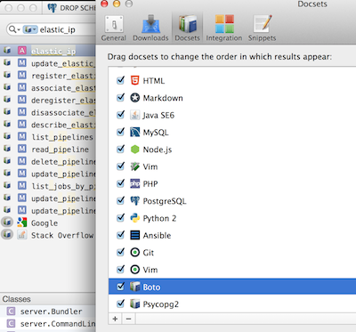Open the search magnifier dropdown
Viewport: 356px width, 332px height.
(x=14, y=29)
